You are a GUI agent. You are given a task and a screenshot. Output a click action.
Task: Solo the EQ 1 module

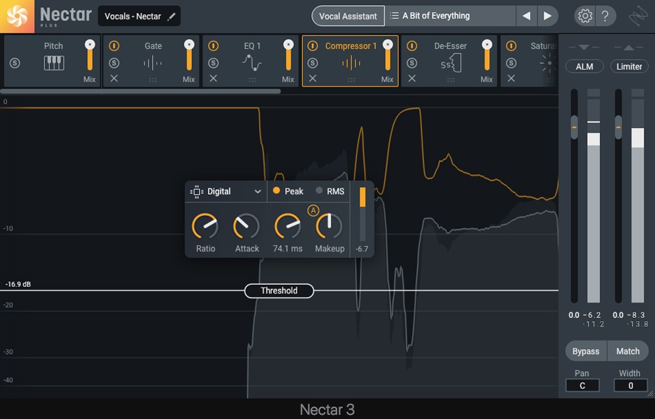coord(213,63)
